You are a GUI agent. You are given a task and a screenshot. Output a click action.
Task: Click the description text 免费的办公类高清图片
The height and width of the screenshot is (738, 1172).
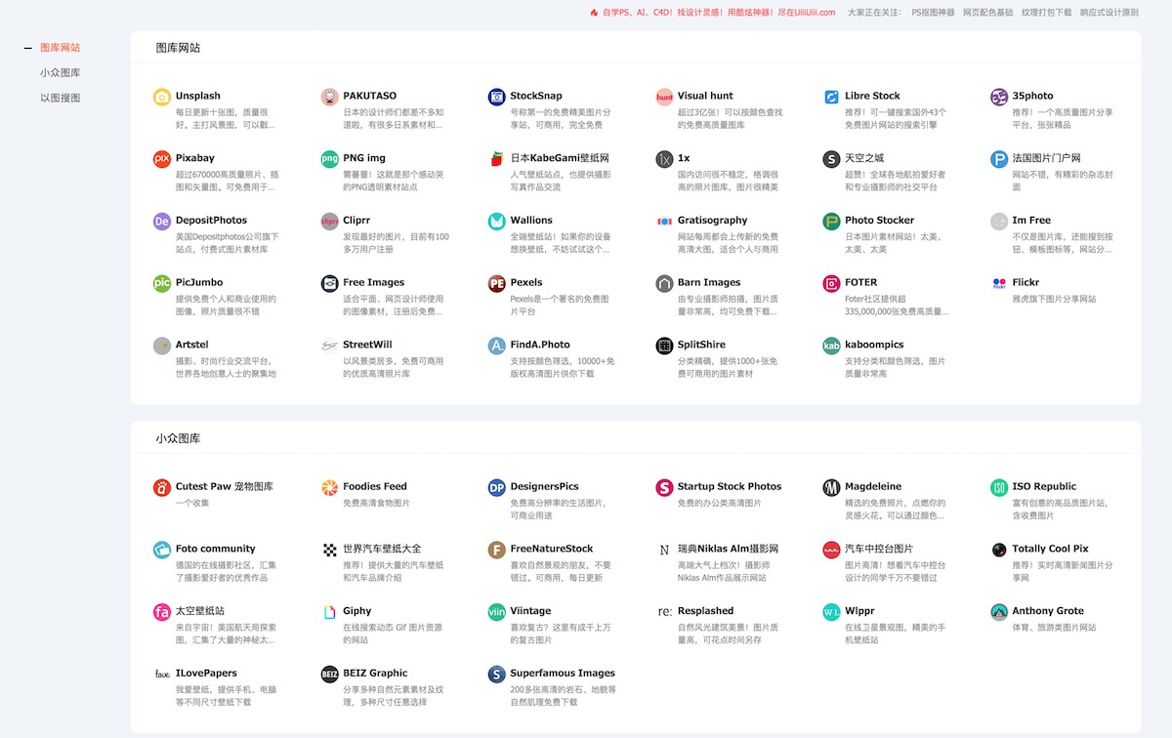pyautogui.click(x=720, y=504)
